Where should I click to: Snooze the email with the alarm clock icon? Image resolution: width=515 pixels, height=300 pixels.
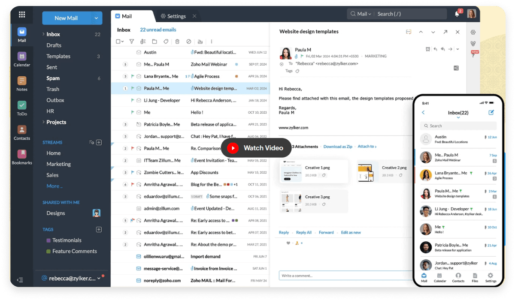pyautogui.click(x=428, y=49)
